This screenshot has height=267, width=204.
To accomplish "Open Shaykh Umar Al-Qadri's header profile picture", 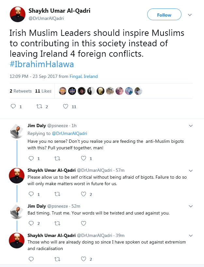I will [18, 14].
